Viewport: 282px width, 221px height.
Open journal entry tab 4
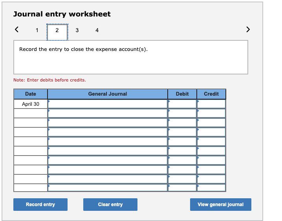click(x=97, y=30)
